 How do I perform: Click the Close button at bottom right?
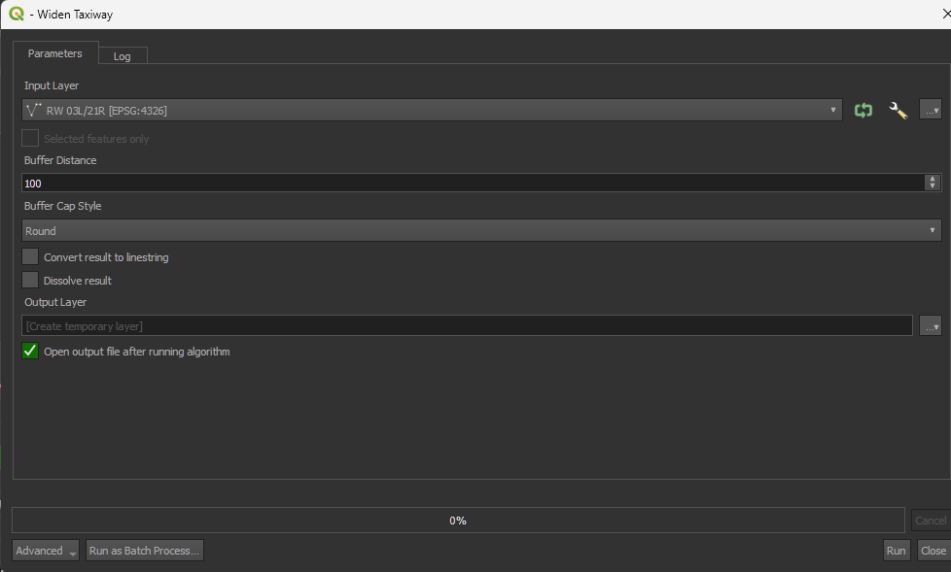933,551
